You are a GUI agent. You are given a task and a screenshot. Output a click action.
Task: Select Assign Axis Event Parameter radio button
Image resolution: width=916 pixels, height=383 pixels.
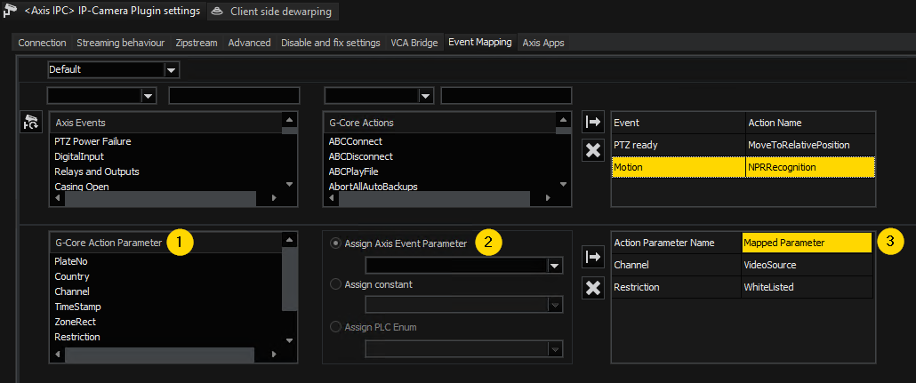point(336,243)
